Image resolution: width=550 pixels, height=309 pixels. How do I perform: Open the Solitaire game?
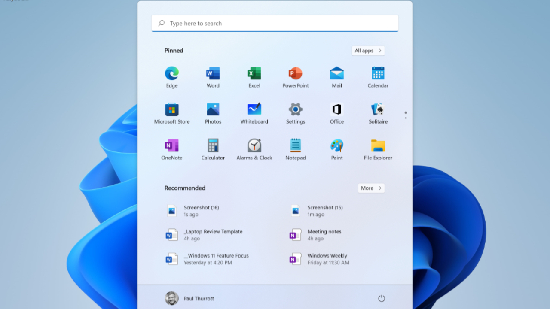click(378, 113)
